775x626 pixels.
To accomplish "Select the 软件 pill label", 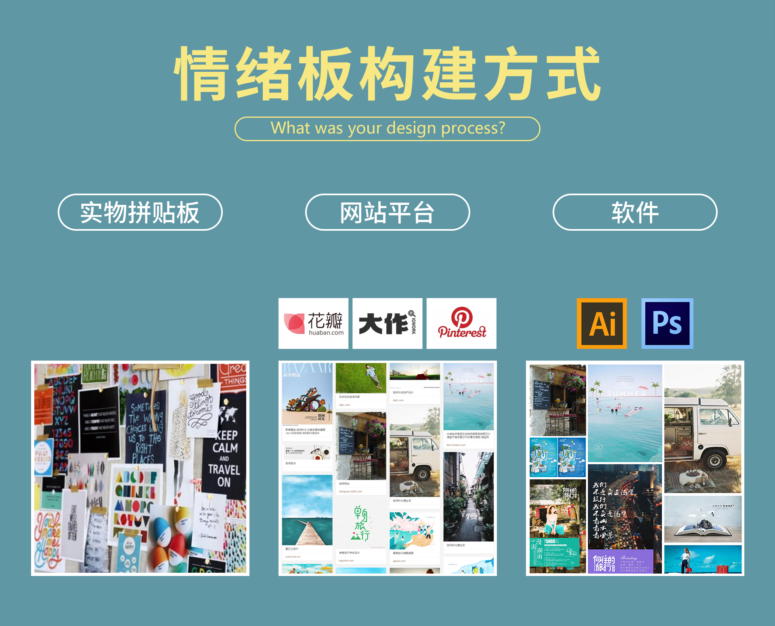I will click(635, 212).
